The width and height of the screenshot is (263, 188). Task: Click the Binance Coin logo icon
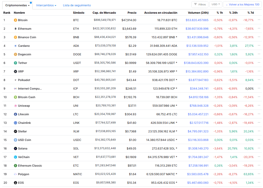pyautogui.click(x=15, y=37)
